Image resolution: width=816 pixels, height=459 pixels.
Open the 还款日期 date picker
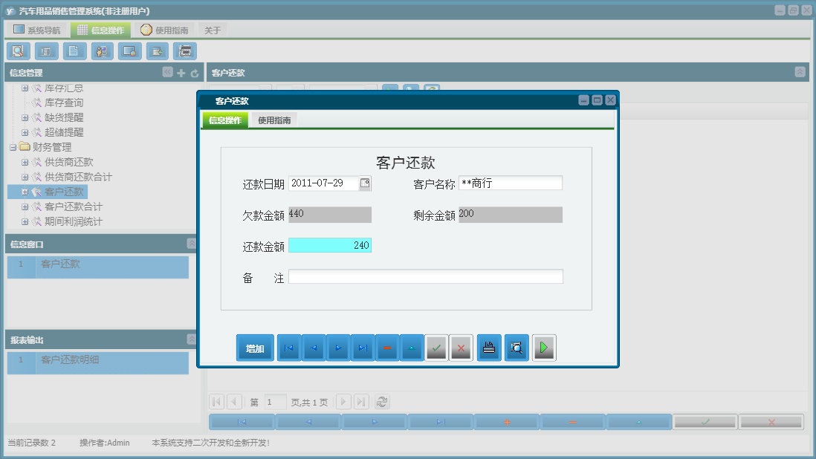click(x=364, y=183)
